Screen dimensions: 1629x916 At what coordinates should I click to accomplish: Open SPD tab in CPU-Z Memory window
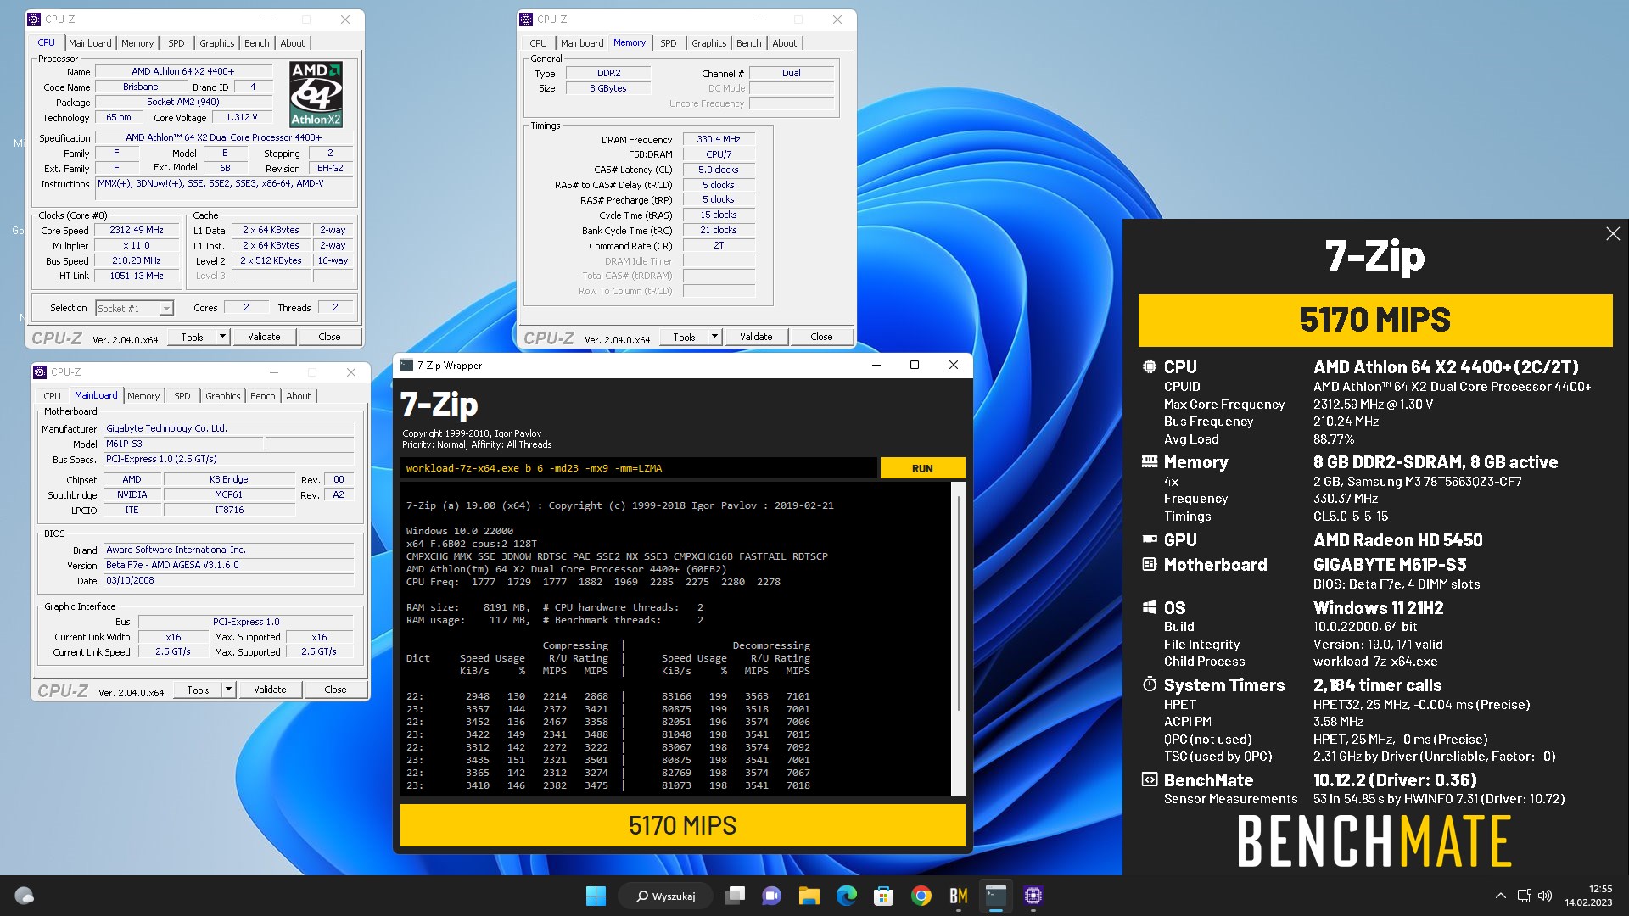pos(668,43)
